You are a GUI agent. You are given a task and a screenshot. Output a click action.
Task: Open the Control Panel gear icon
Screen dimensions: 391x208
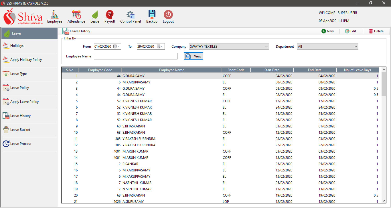[131, 15]
